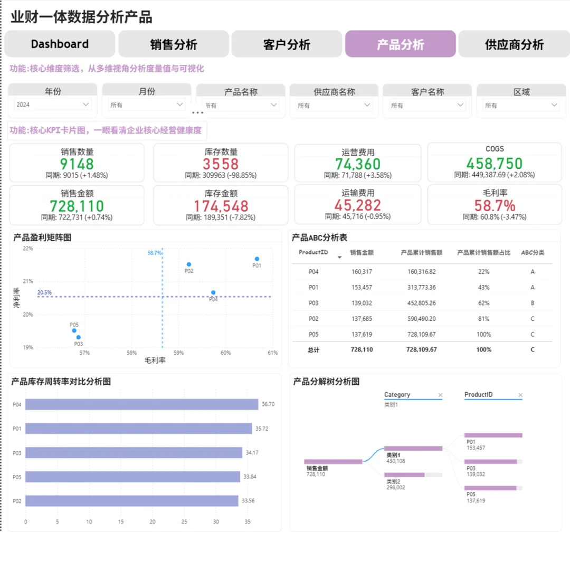Select the 产品分析 tab
Viewport: 570px width, 570px height.
point(400,44)
